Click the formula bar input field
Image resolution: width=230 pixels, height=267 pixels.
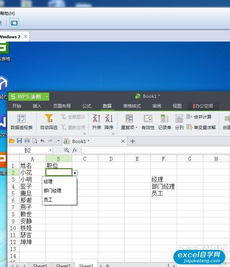156,150
